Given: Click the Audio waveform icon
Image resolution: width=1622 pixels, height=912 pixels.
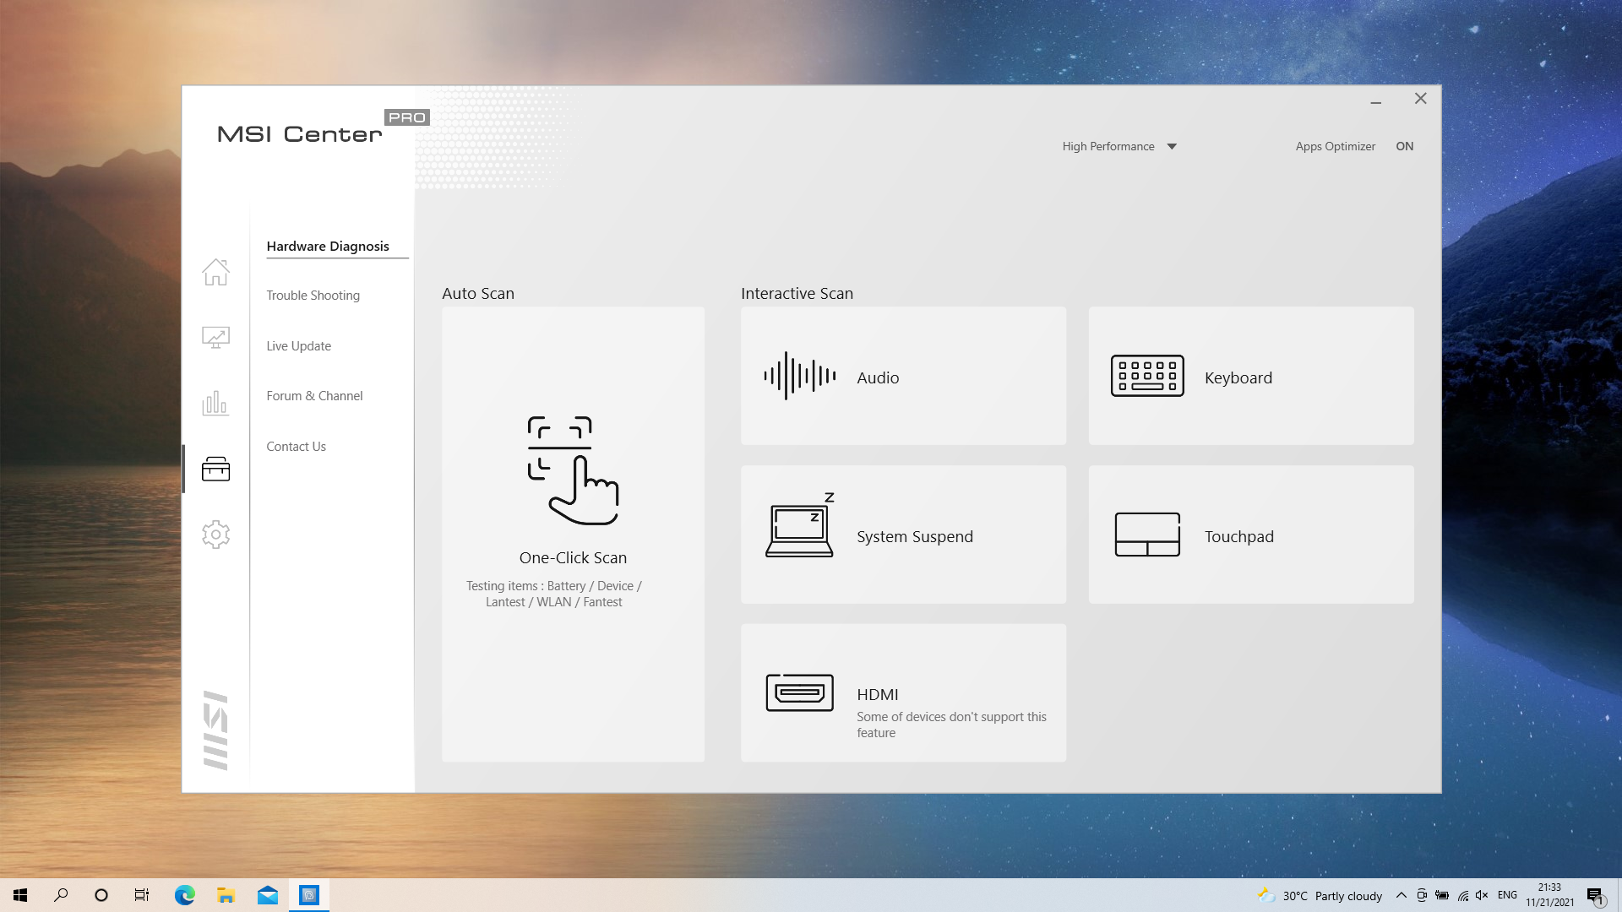Looking at the screenshot, I should coord(799,376).
